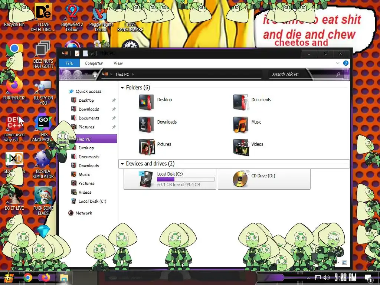Expand the ribbon chevron
The height and width of the screenshot is (285, 380).
click(338, 63)
